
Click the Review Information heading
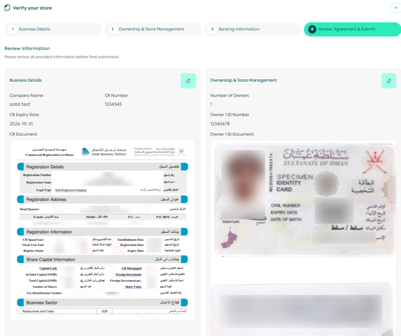tap(27, 49)
